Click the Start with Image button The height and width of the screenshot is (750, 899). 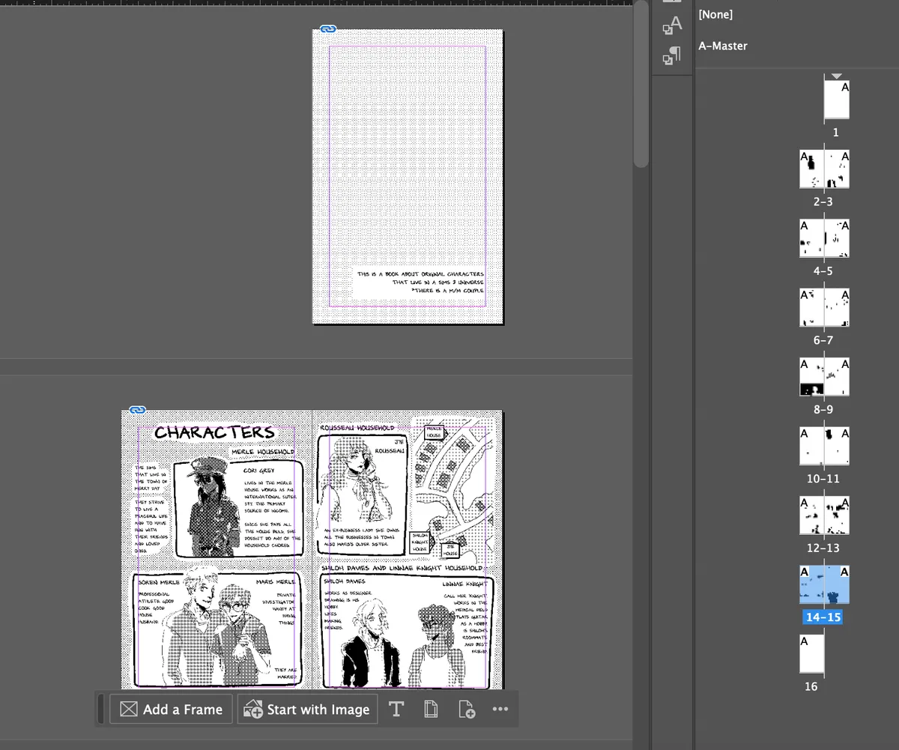click(307, 709)
